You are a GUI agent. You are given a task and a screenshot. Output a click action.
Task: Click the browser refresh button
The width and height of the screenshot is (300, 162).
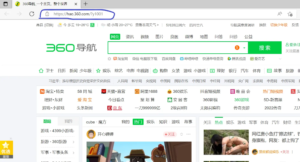(32, 14)
